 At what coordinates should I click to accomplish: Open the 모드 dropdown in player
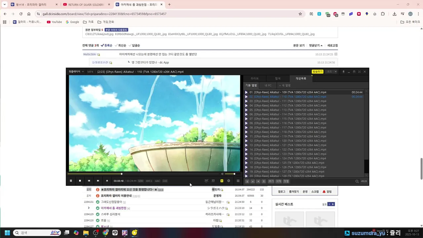(x=331, y=71)
